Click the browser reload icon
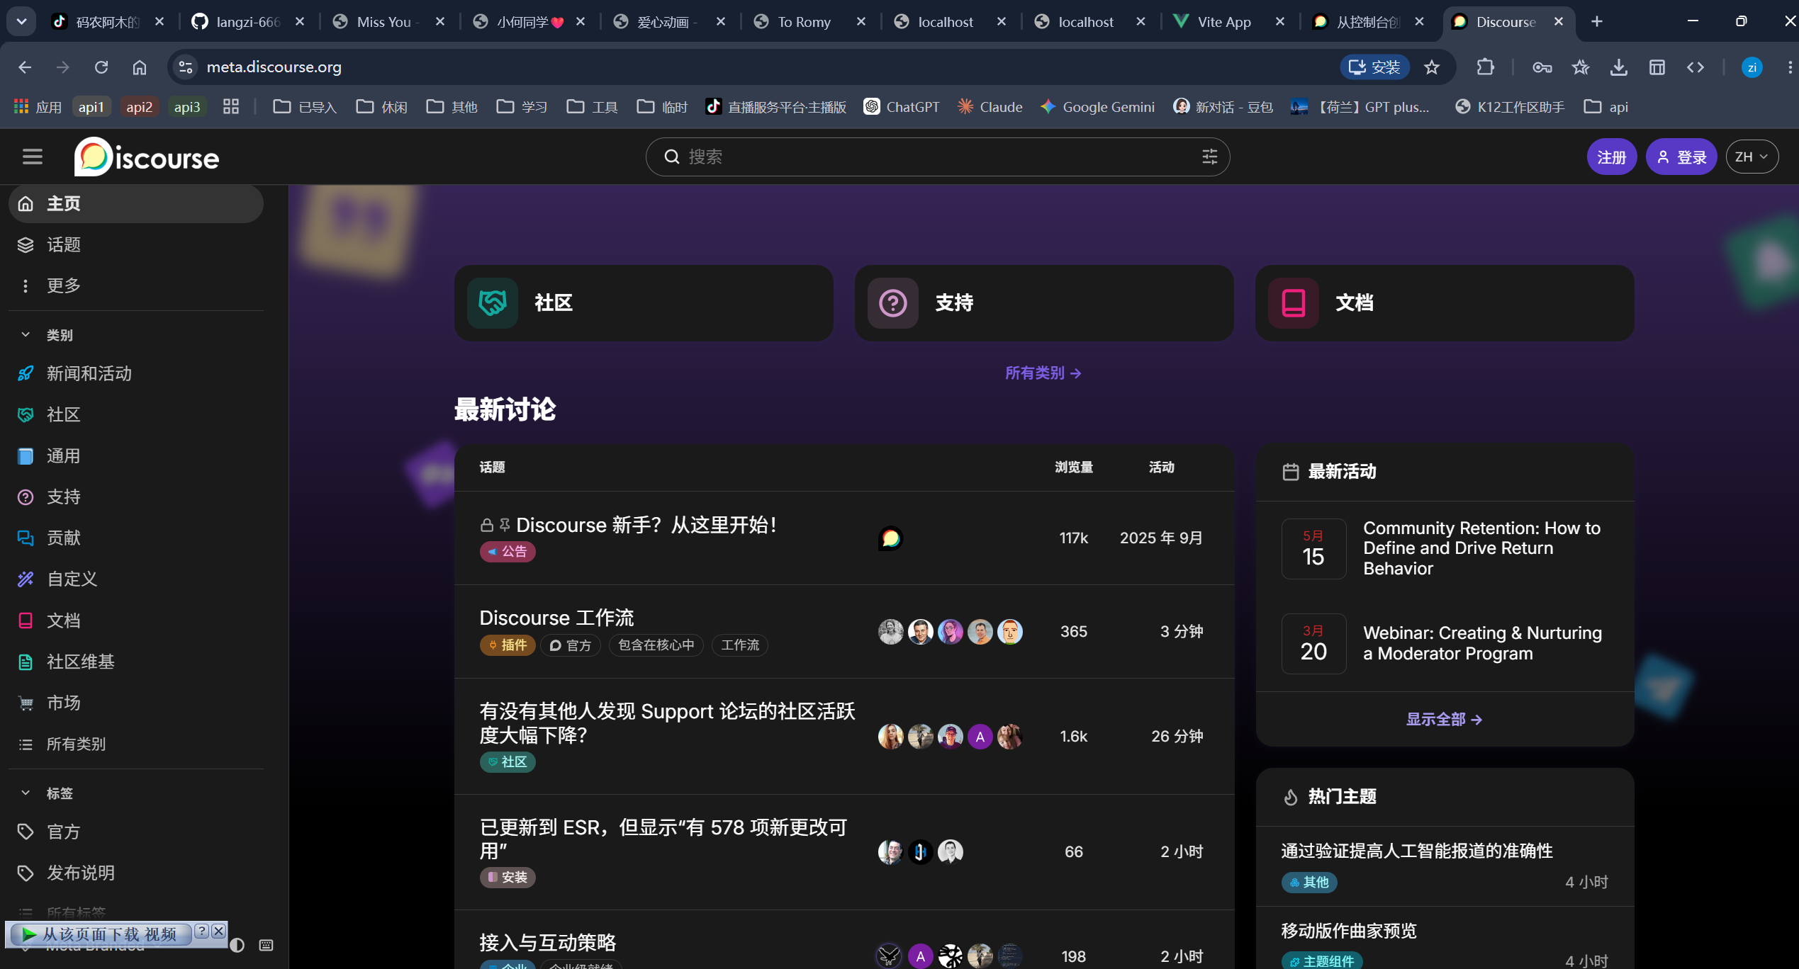Viewport: 1799px width, 969px height. [101, 67]
